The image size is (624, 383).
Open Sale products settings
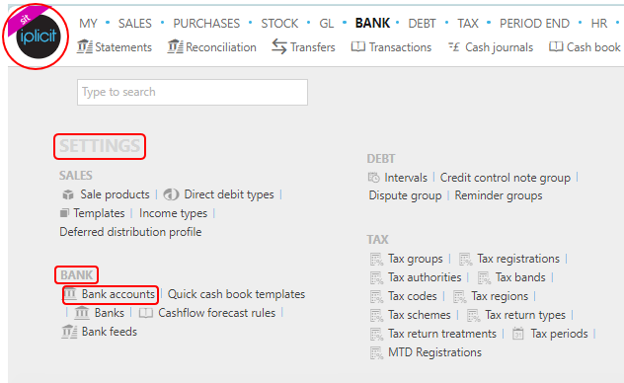[x=115, y=194]
